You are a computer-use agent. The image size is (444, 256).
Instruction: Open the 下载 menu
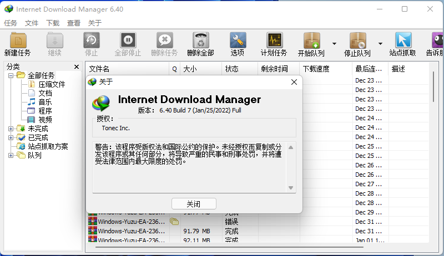(53, 23)
